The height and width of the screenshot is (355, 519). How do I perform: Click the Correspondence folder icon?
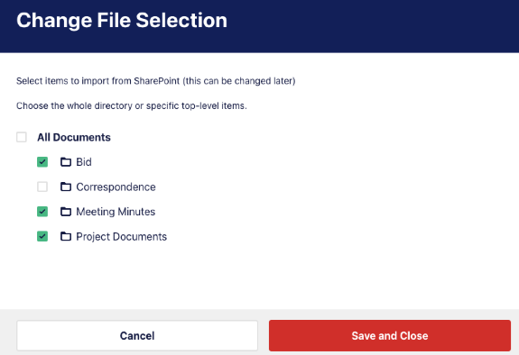(66, 187)
